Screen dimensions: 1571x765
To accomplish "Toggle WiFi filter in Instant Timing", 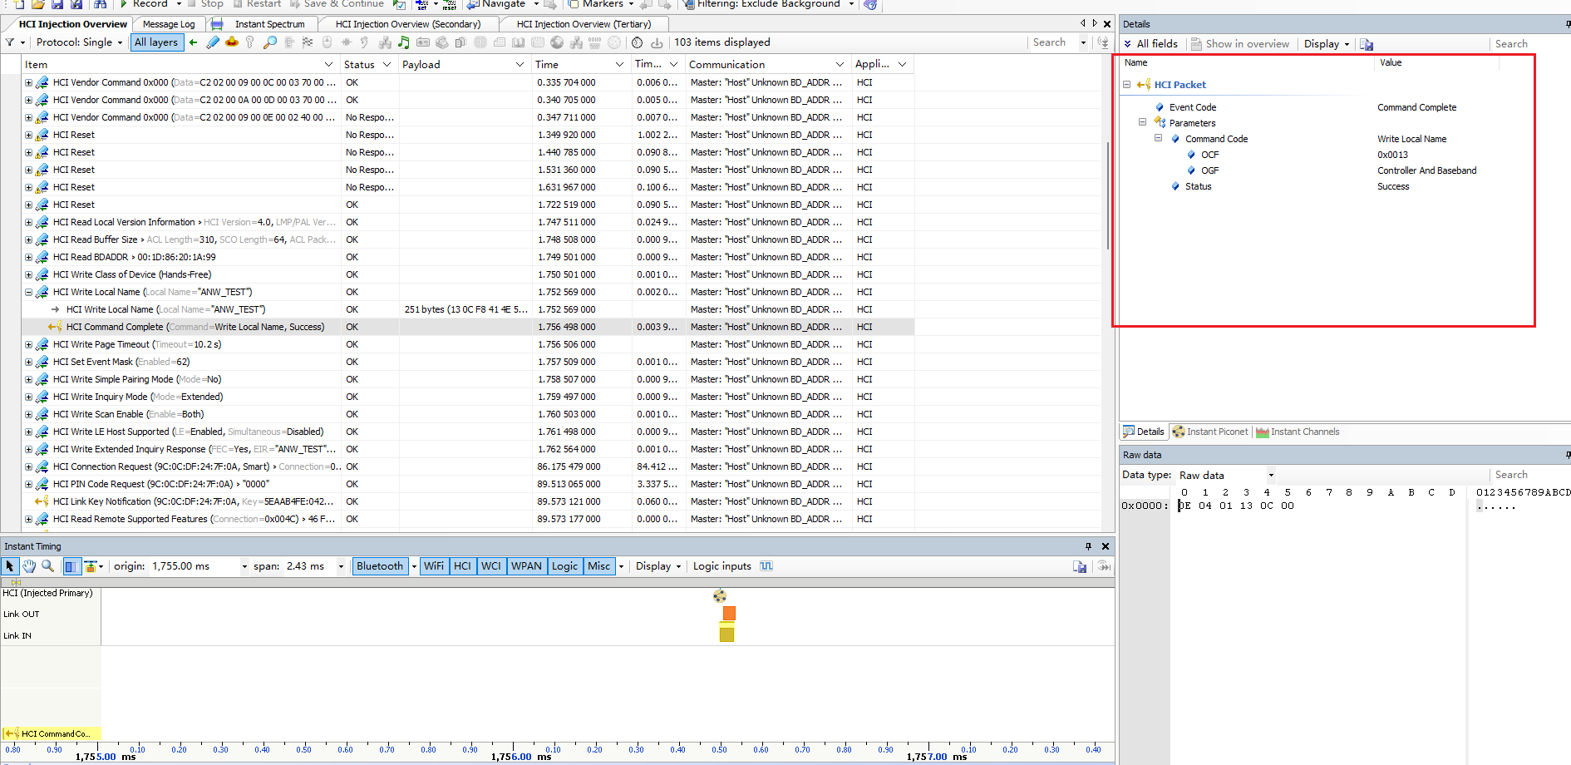I will [434, 566].
